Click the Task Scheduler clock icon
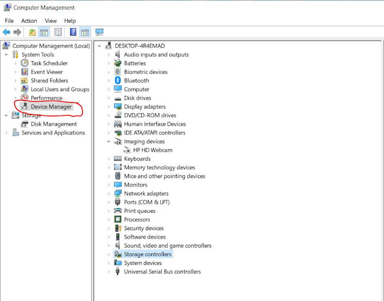The image size is (384, 301). (x=25, y=63)
